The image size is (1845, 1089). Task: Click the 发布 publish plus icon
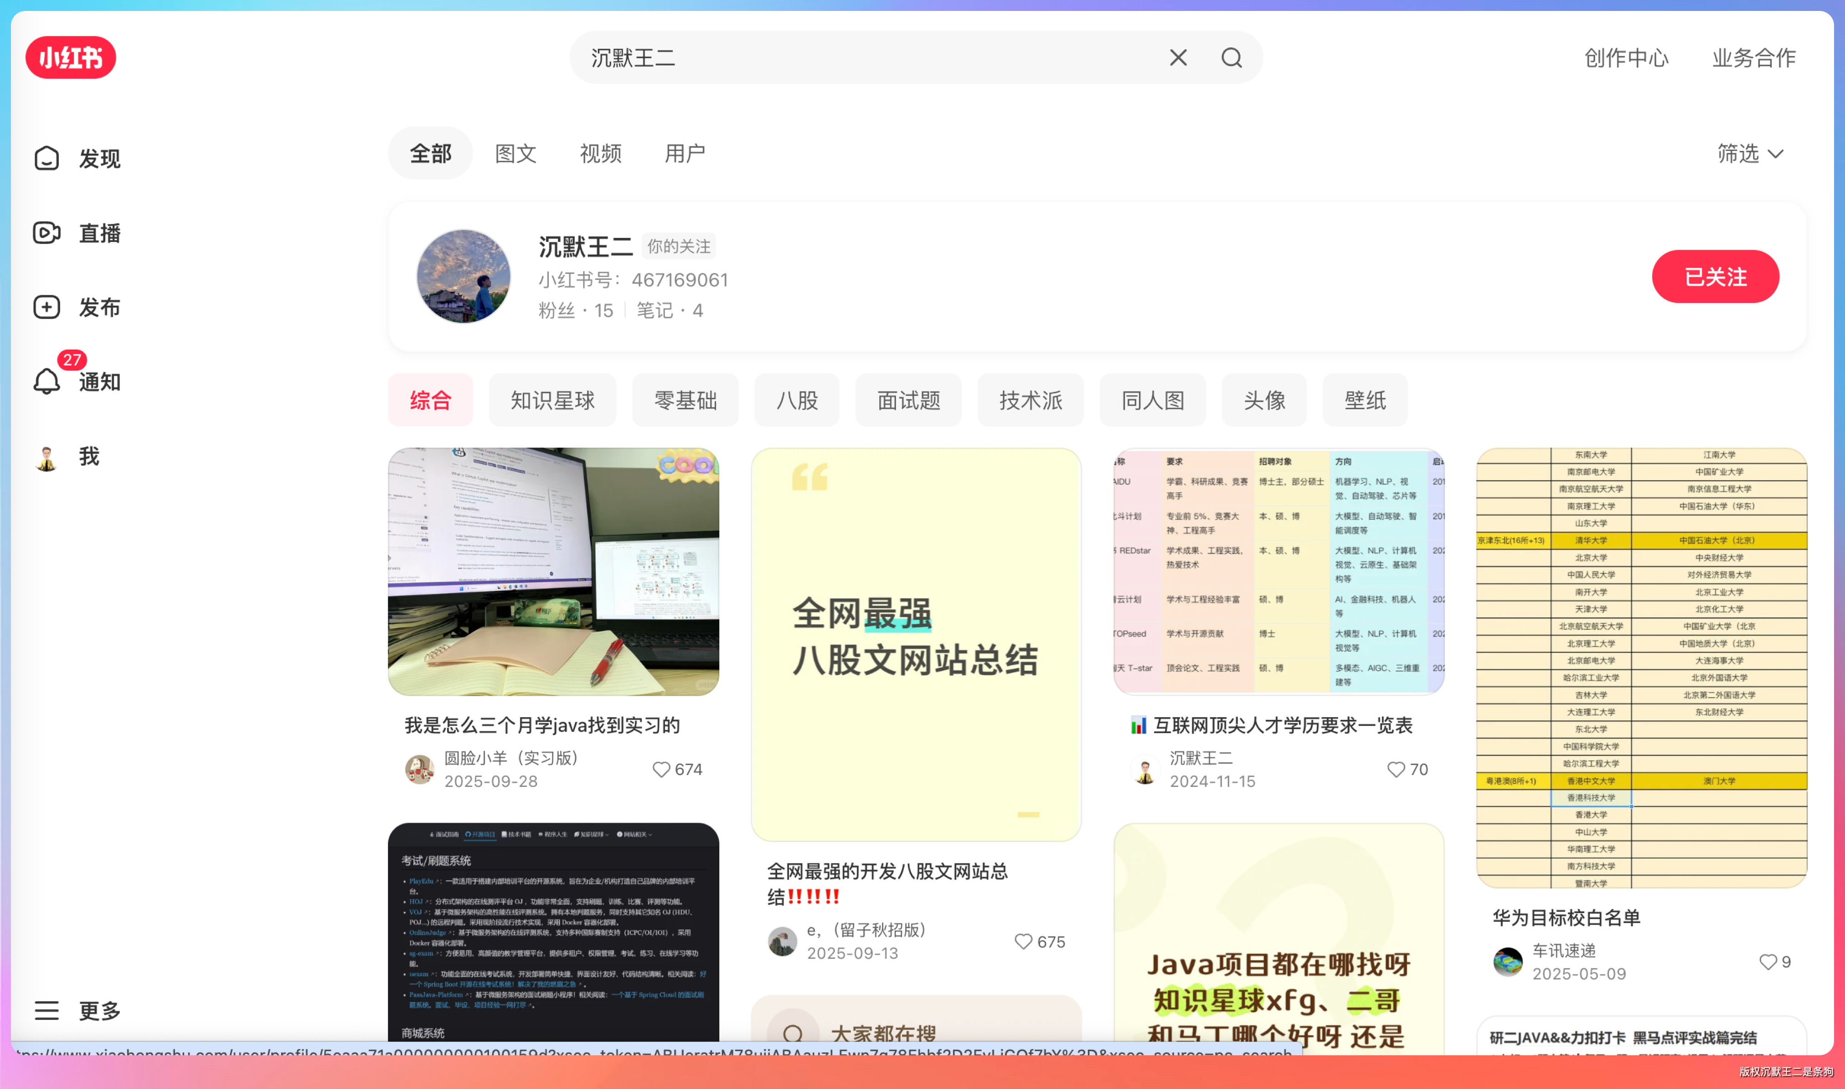[x=47, y=308]
